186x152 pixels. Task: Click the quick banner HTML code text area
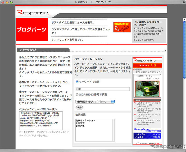[41, 120]
